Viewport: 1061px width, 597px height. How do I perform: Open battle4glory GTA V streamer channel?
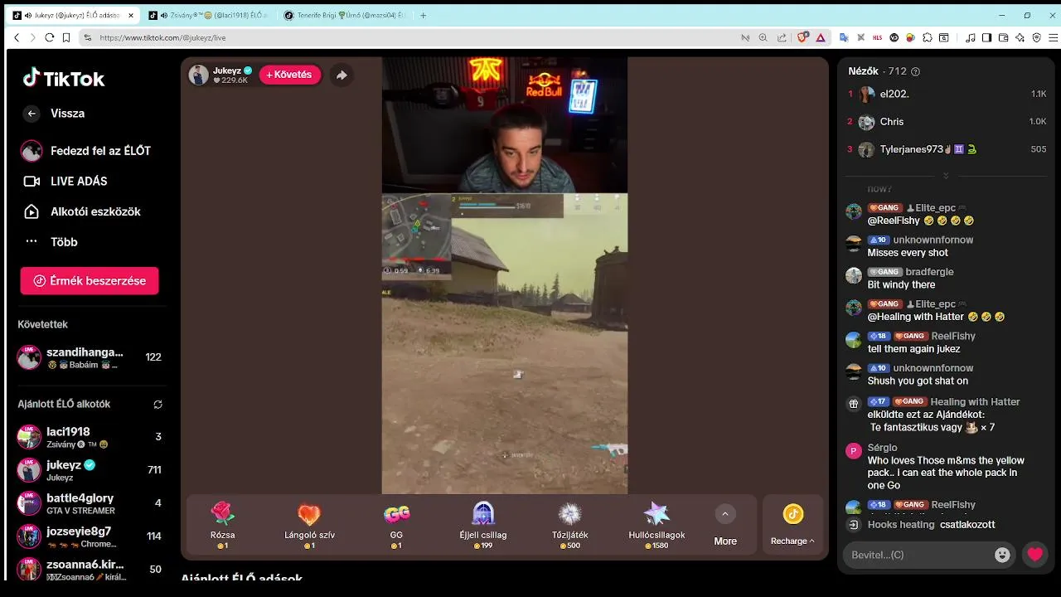tap(90, 503)
